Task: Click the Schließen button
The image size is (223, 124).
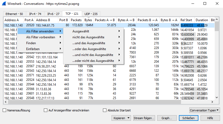Action: 189,118
